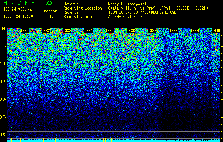Click the version number 1.0.0
Image resolution: width=223 pixels, height=142 pixels.
pos(48,3)
